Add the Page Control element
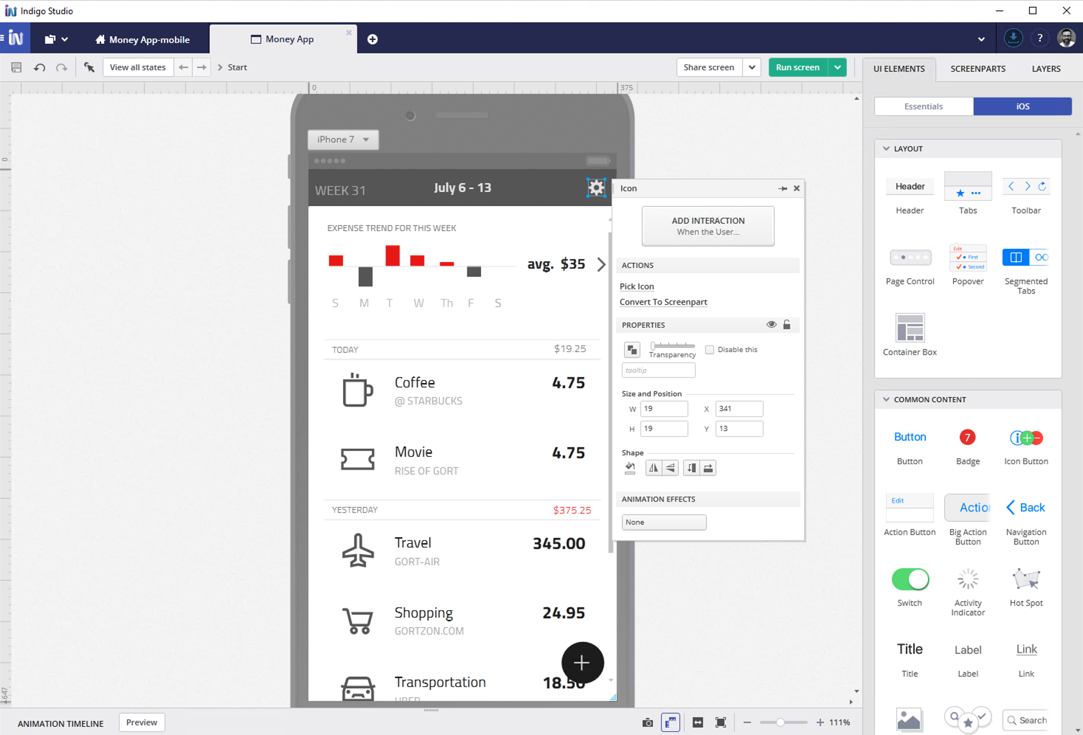1083x735 pixels. coord(910,267)
